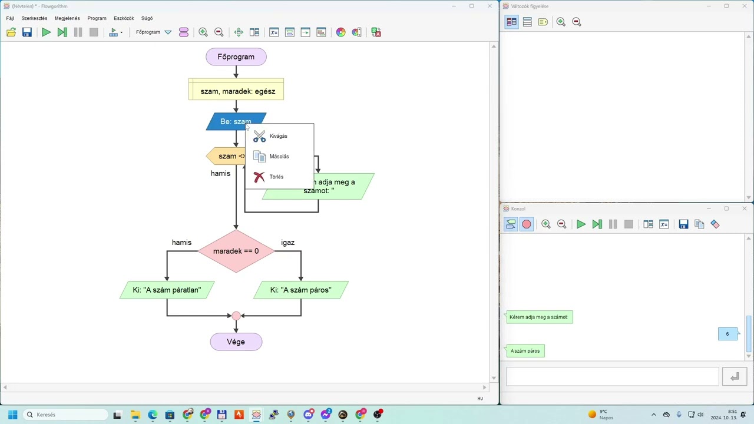Open the Súgó menu
This screenshot has width=754, height=424.
(147, 18)
